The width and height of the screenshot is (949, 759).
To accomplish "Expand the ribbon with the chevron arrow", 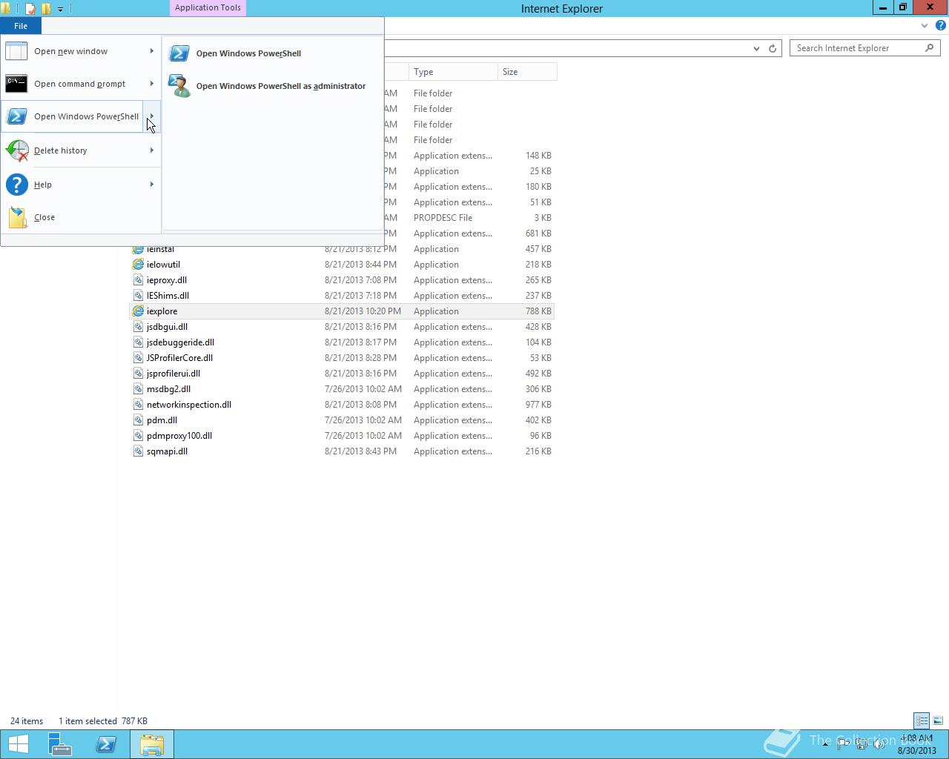I will 924,25.
